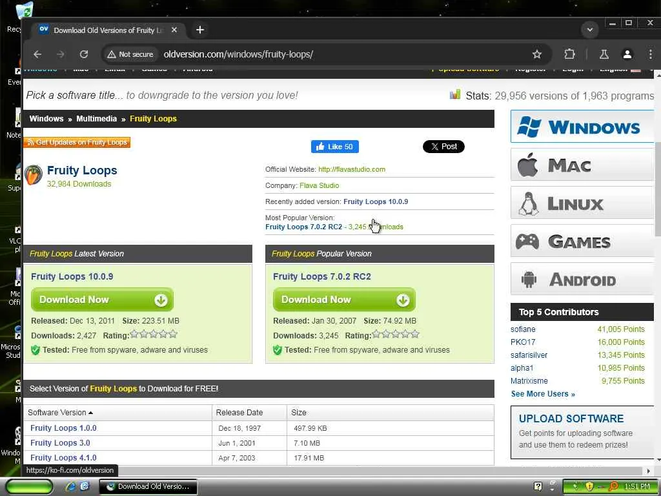Click the Not secure site info badge
The image size is (661, 496).
[x=130, y=54]
